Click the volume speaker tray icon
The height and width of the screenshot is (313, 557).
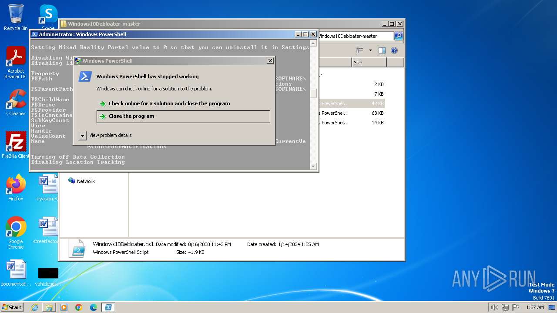pos(495,307)
